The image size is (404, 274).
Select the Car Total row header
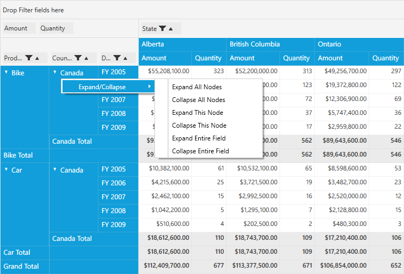click(25, 253)
